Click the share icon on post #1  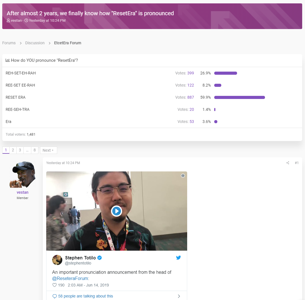[288, 163]
